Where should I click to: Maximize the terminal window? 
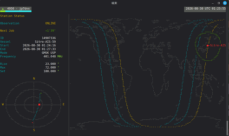(x=219, y=3)
